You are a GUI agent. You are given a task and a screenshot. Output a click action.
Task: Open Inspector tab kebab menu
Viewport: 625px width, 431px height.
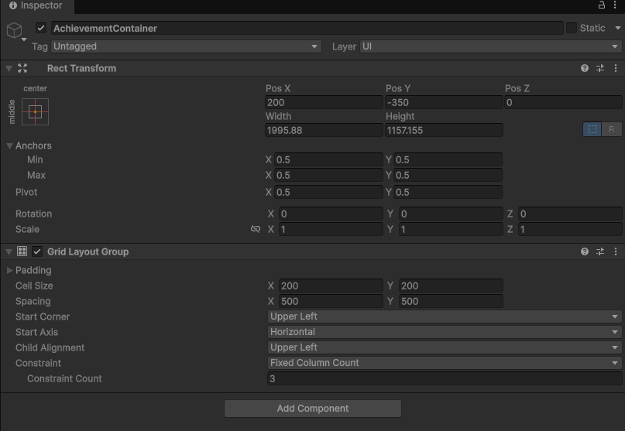click(615, 5)
